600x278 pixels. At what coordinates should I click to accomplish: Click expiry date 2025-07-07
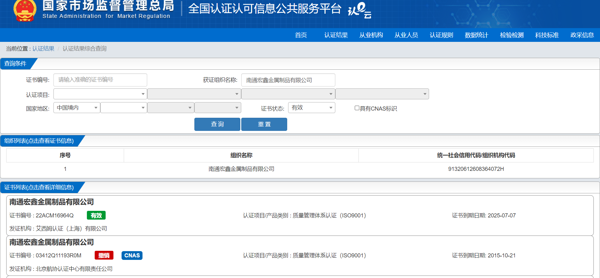point(502,216)
